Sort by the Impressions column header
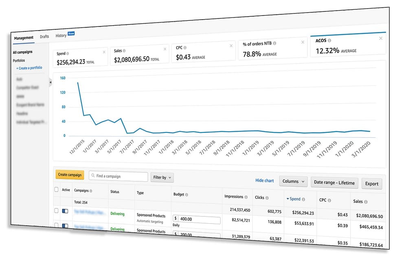The width and height of the screenshot is (417, 260). point(234,196)
